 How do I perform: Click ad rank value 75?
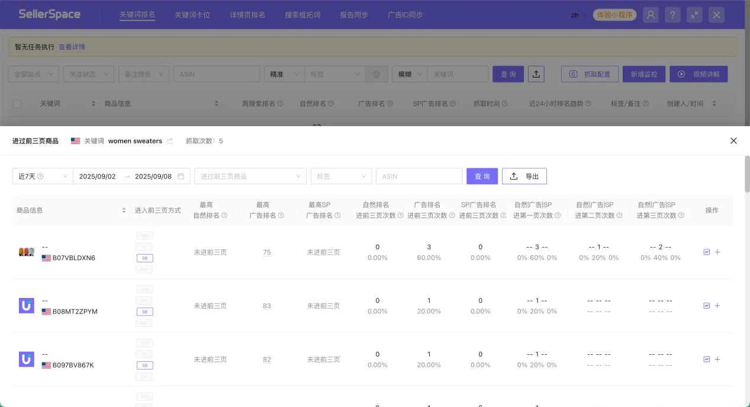(267, 252)
